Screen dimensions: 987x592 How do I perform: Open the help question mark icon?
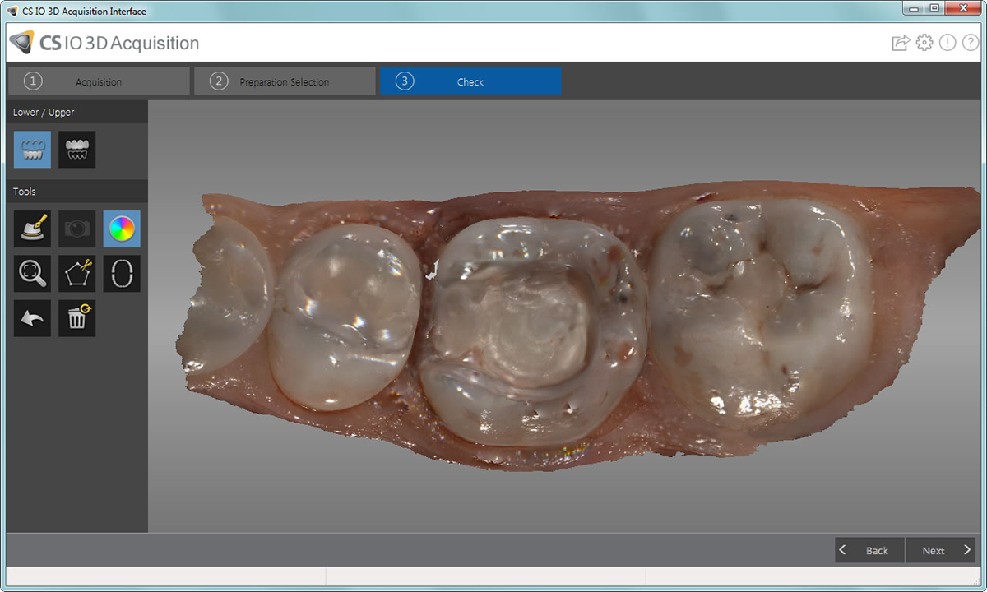pos(971,42)
